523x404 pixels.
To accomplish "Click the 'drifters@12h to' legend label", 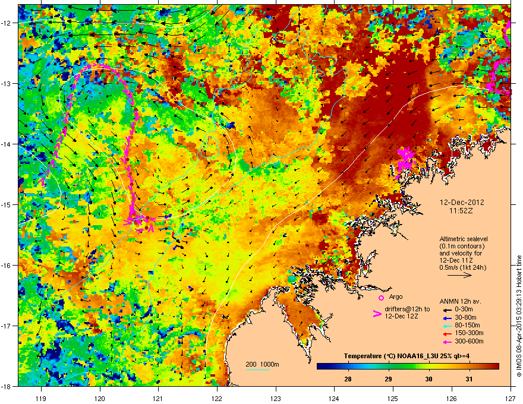I will (x=407, y=309).
